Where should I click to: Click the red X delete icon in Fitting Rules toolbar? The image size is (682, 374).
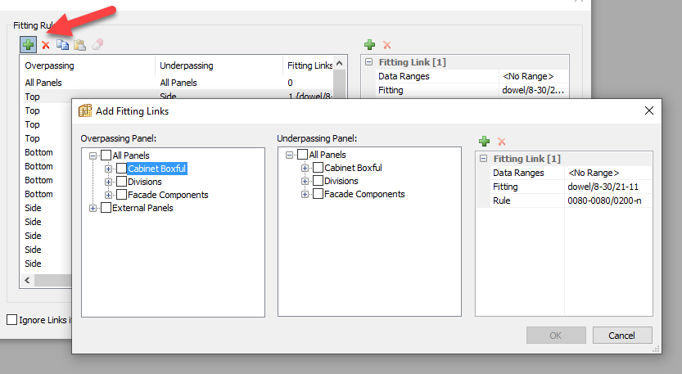46,44
